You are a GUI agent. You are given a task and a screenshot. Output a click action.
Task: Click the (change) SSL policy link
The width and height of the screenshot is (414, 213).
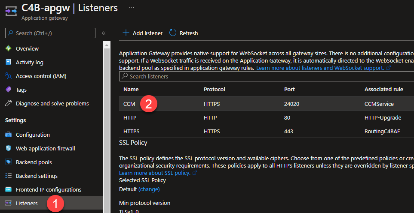coord(149,189)
